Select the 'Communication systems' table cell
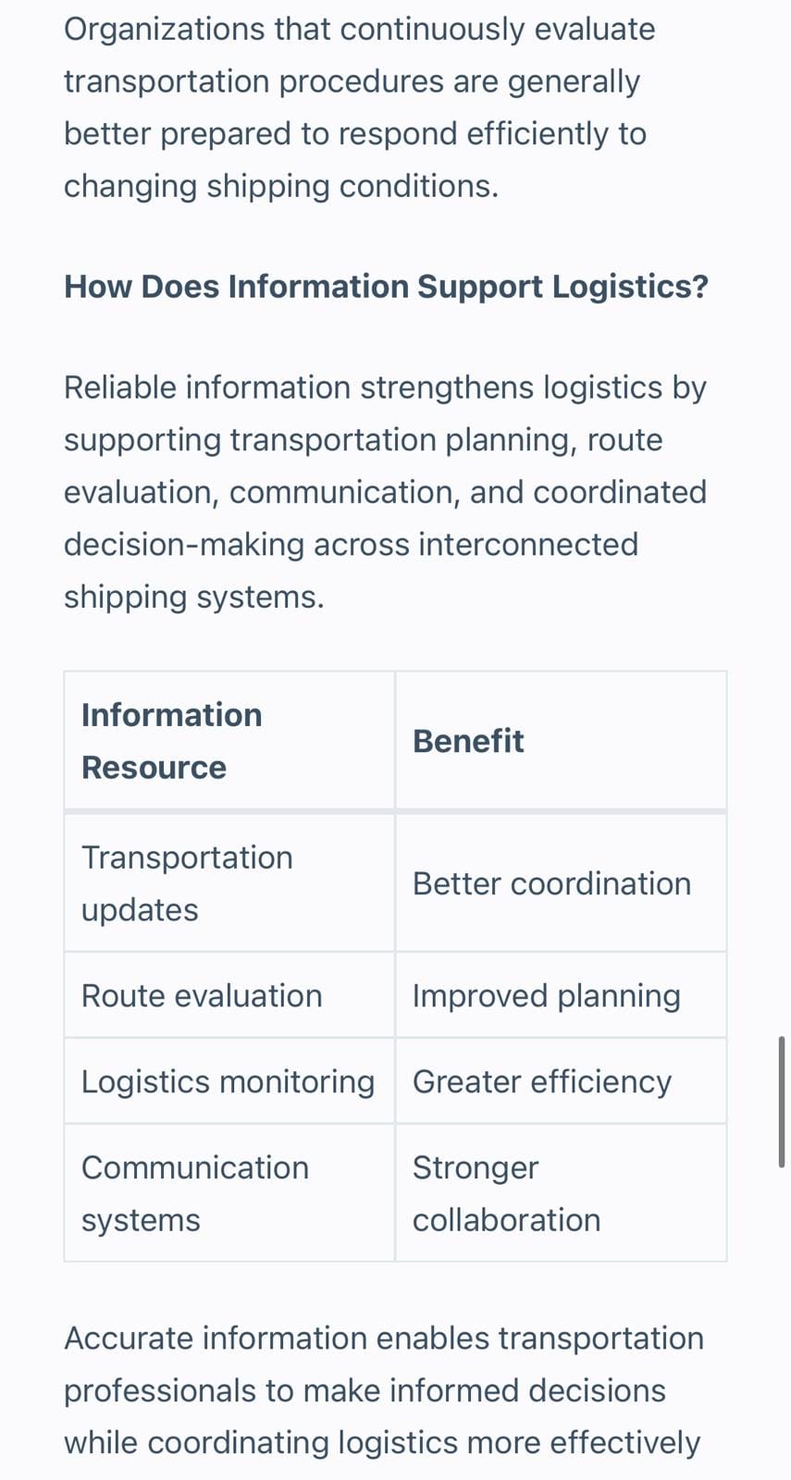The width and height of the screenshot is (791, 1480). click(x=229, y=1193)
